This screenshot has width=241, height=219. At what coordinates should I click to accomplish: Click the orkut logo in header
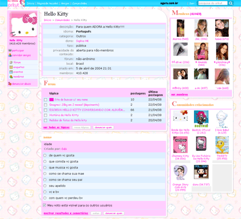[16, 4]
